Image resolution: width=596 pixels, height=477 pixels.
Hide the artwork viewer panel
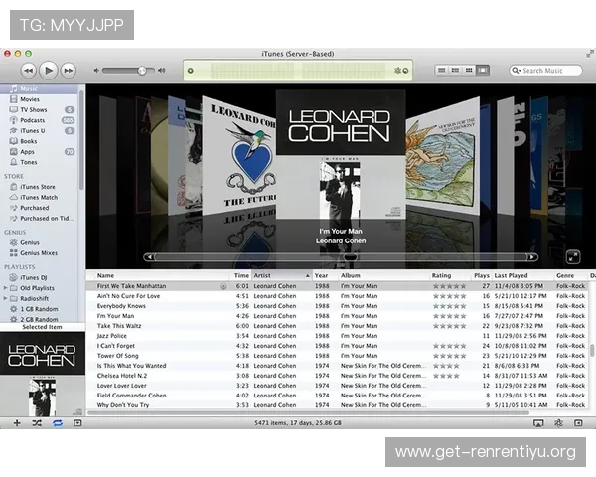tap(77, 423)
